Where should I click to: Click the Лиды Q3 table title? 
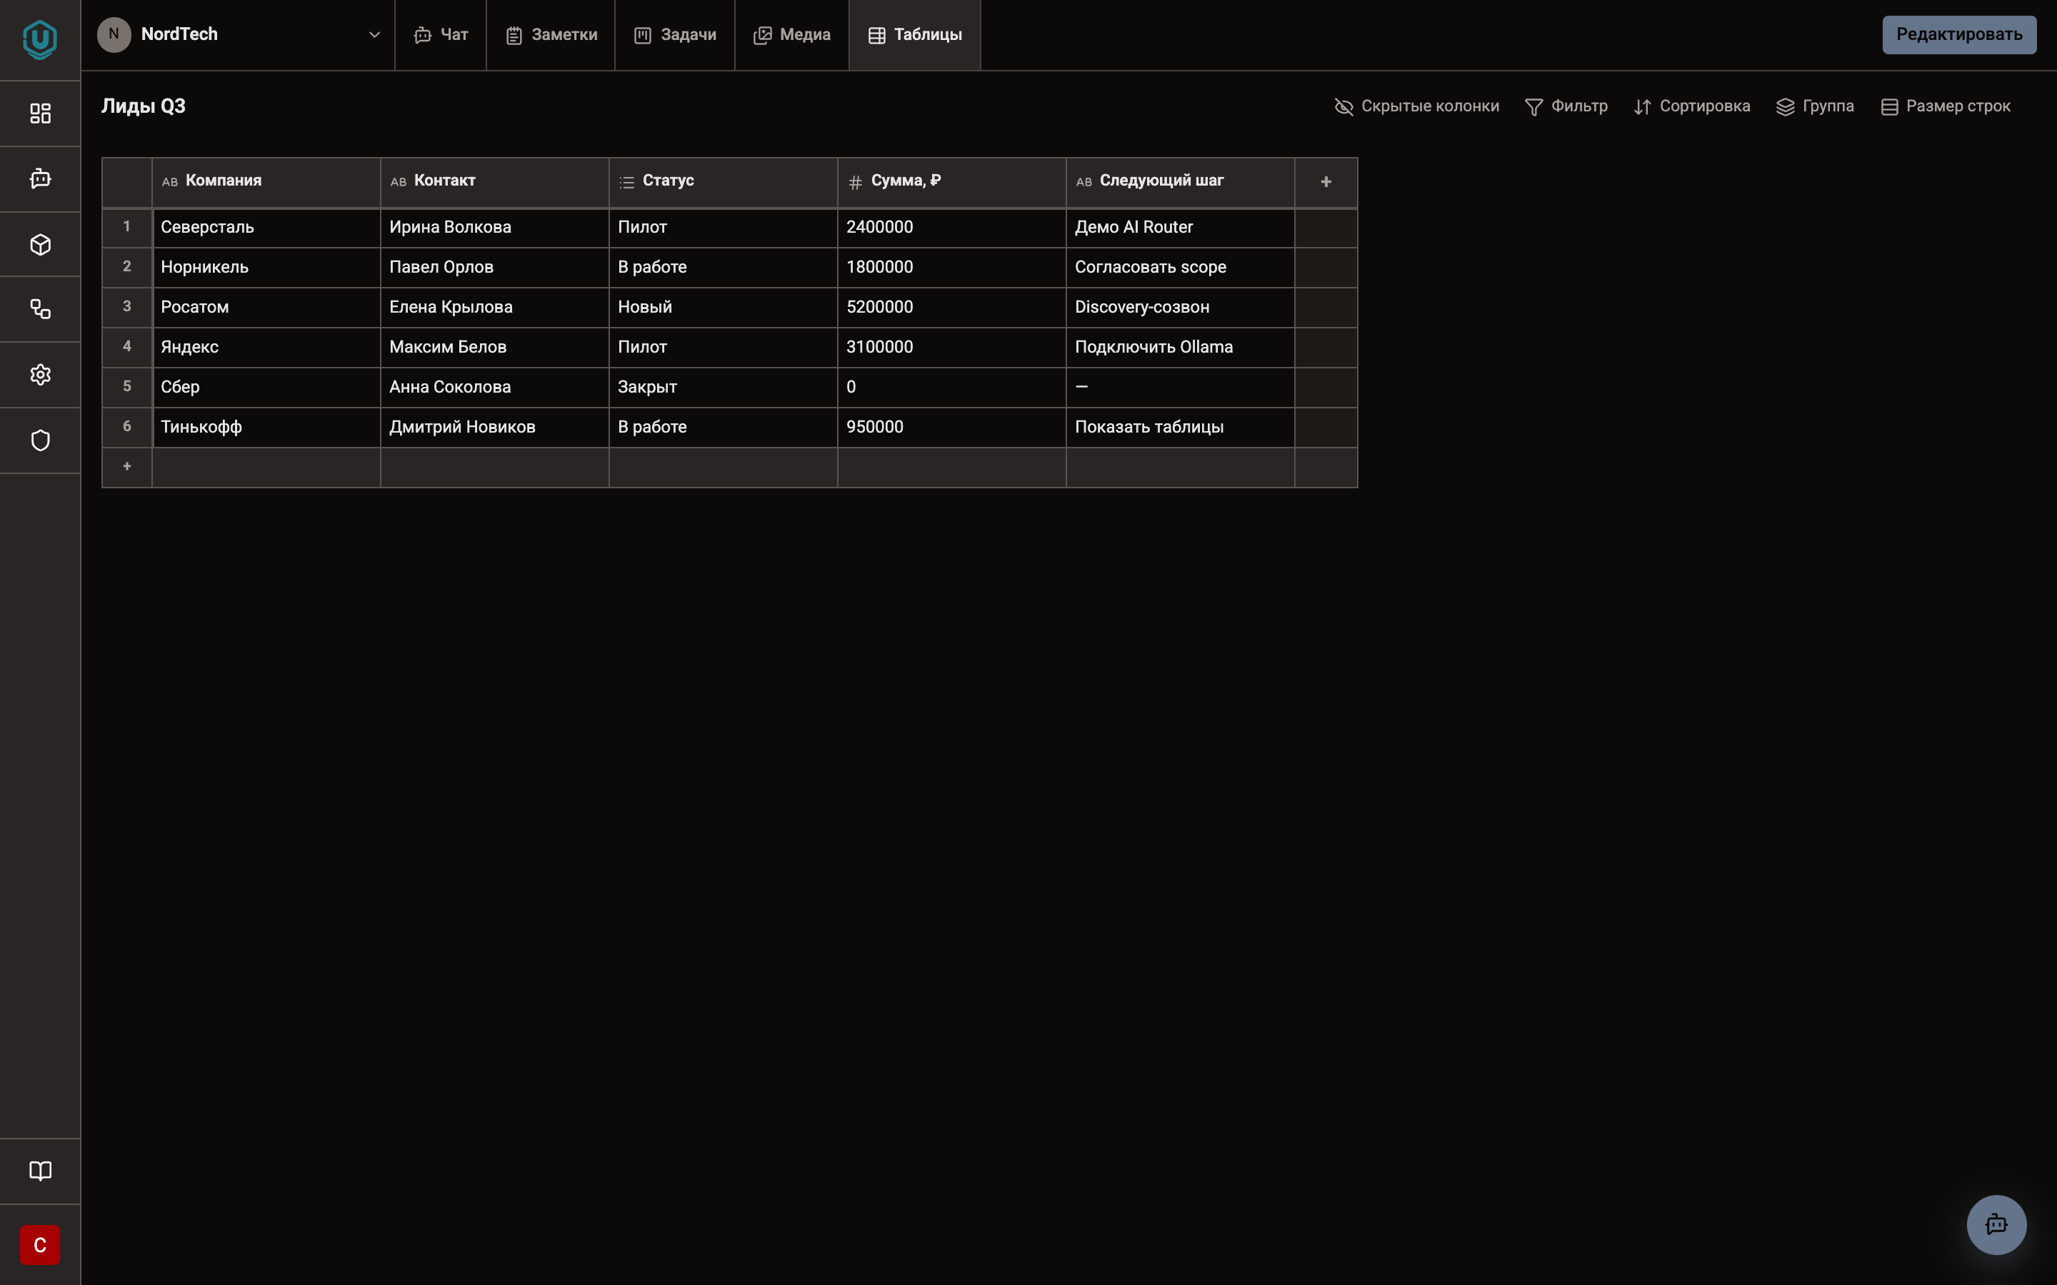[143, 106]
